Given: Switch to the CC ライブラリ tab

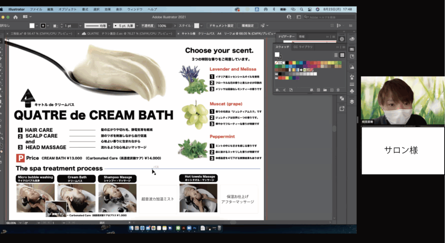Looking at the screenshot, I should [302, 47].
